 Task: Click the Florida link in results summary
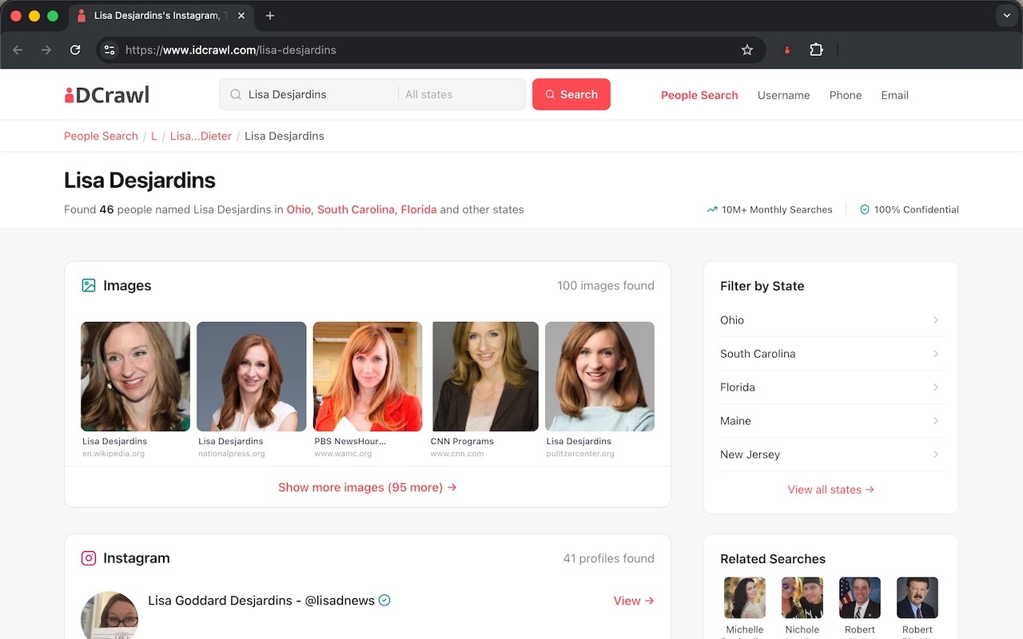[x=419, y=209]
